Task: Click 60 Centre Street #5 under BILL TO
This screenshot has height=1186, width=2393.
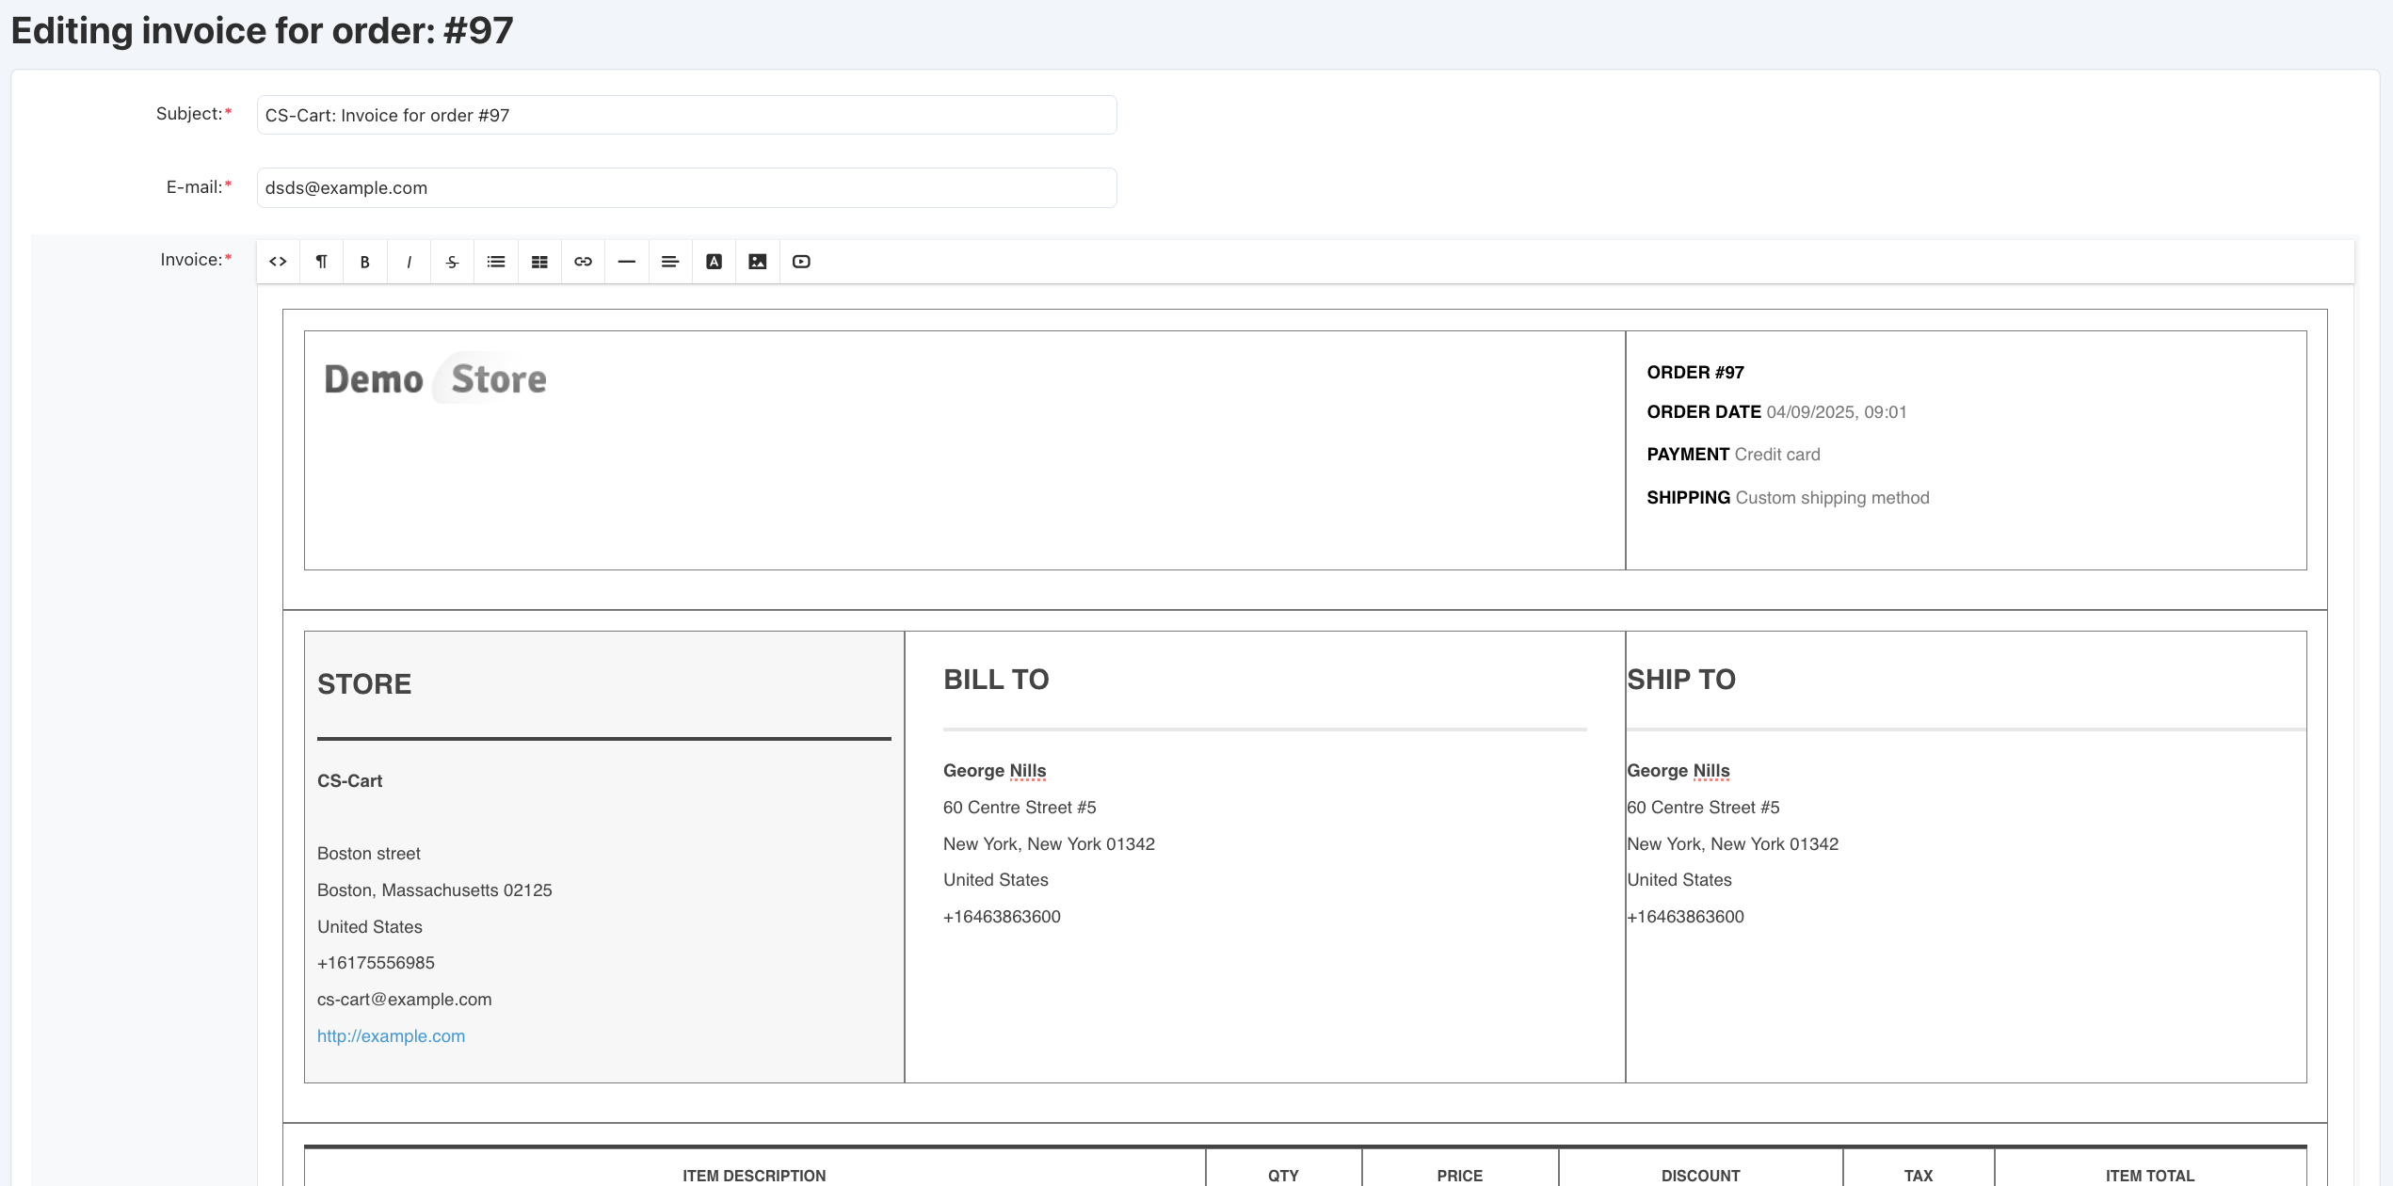Action: (x=1020, y=808)
